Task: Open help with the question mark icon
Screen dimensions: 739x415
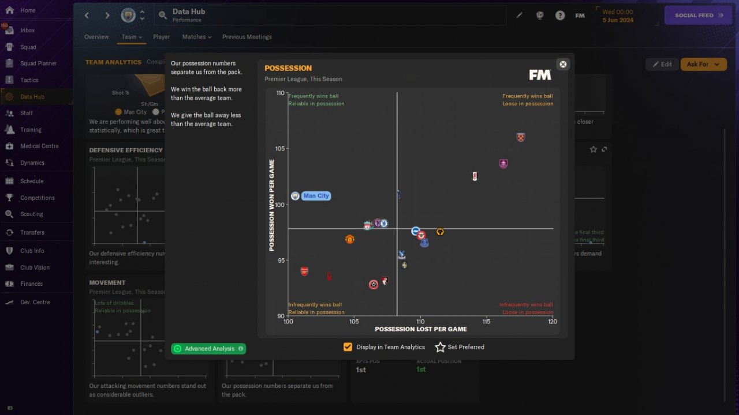Action: click(x=560, y=16)
